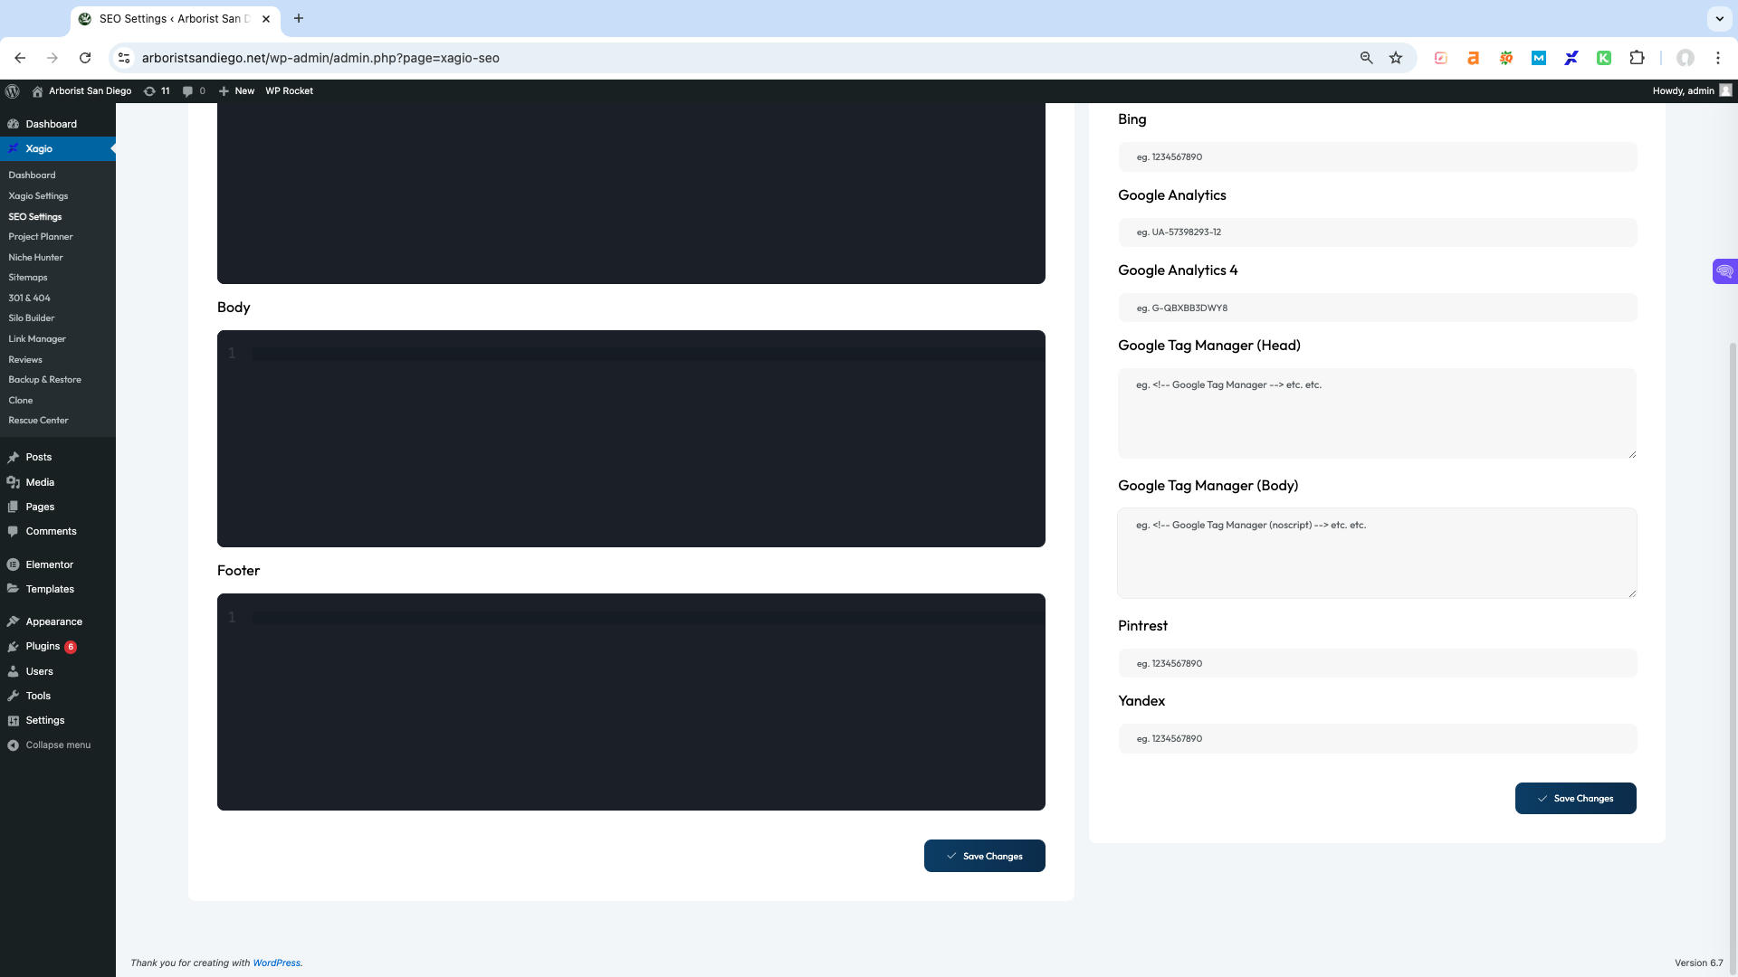Open the Posts menu
Screen dimensions: 1738x977
click(38, 457)
